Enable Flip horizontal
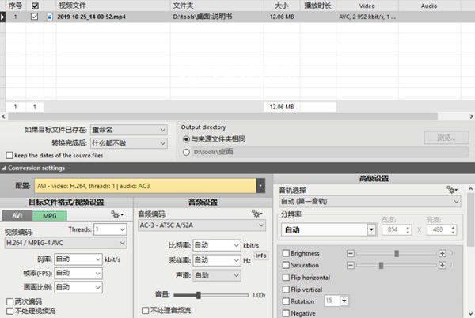 tap(286, 278)
